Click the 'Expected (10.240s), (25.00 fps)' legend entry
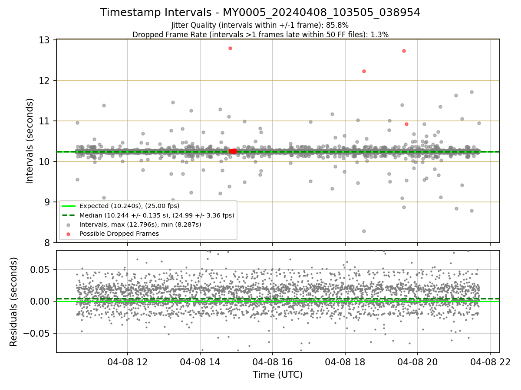The width and height of the screenshot is (521, 390). point(129,206)
